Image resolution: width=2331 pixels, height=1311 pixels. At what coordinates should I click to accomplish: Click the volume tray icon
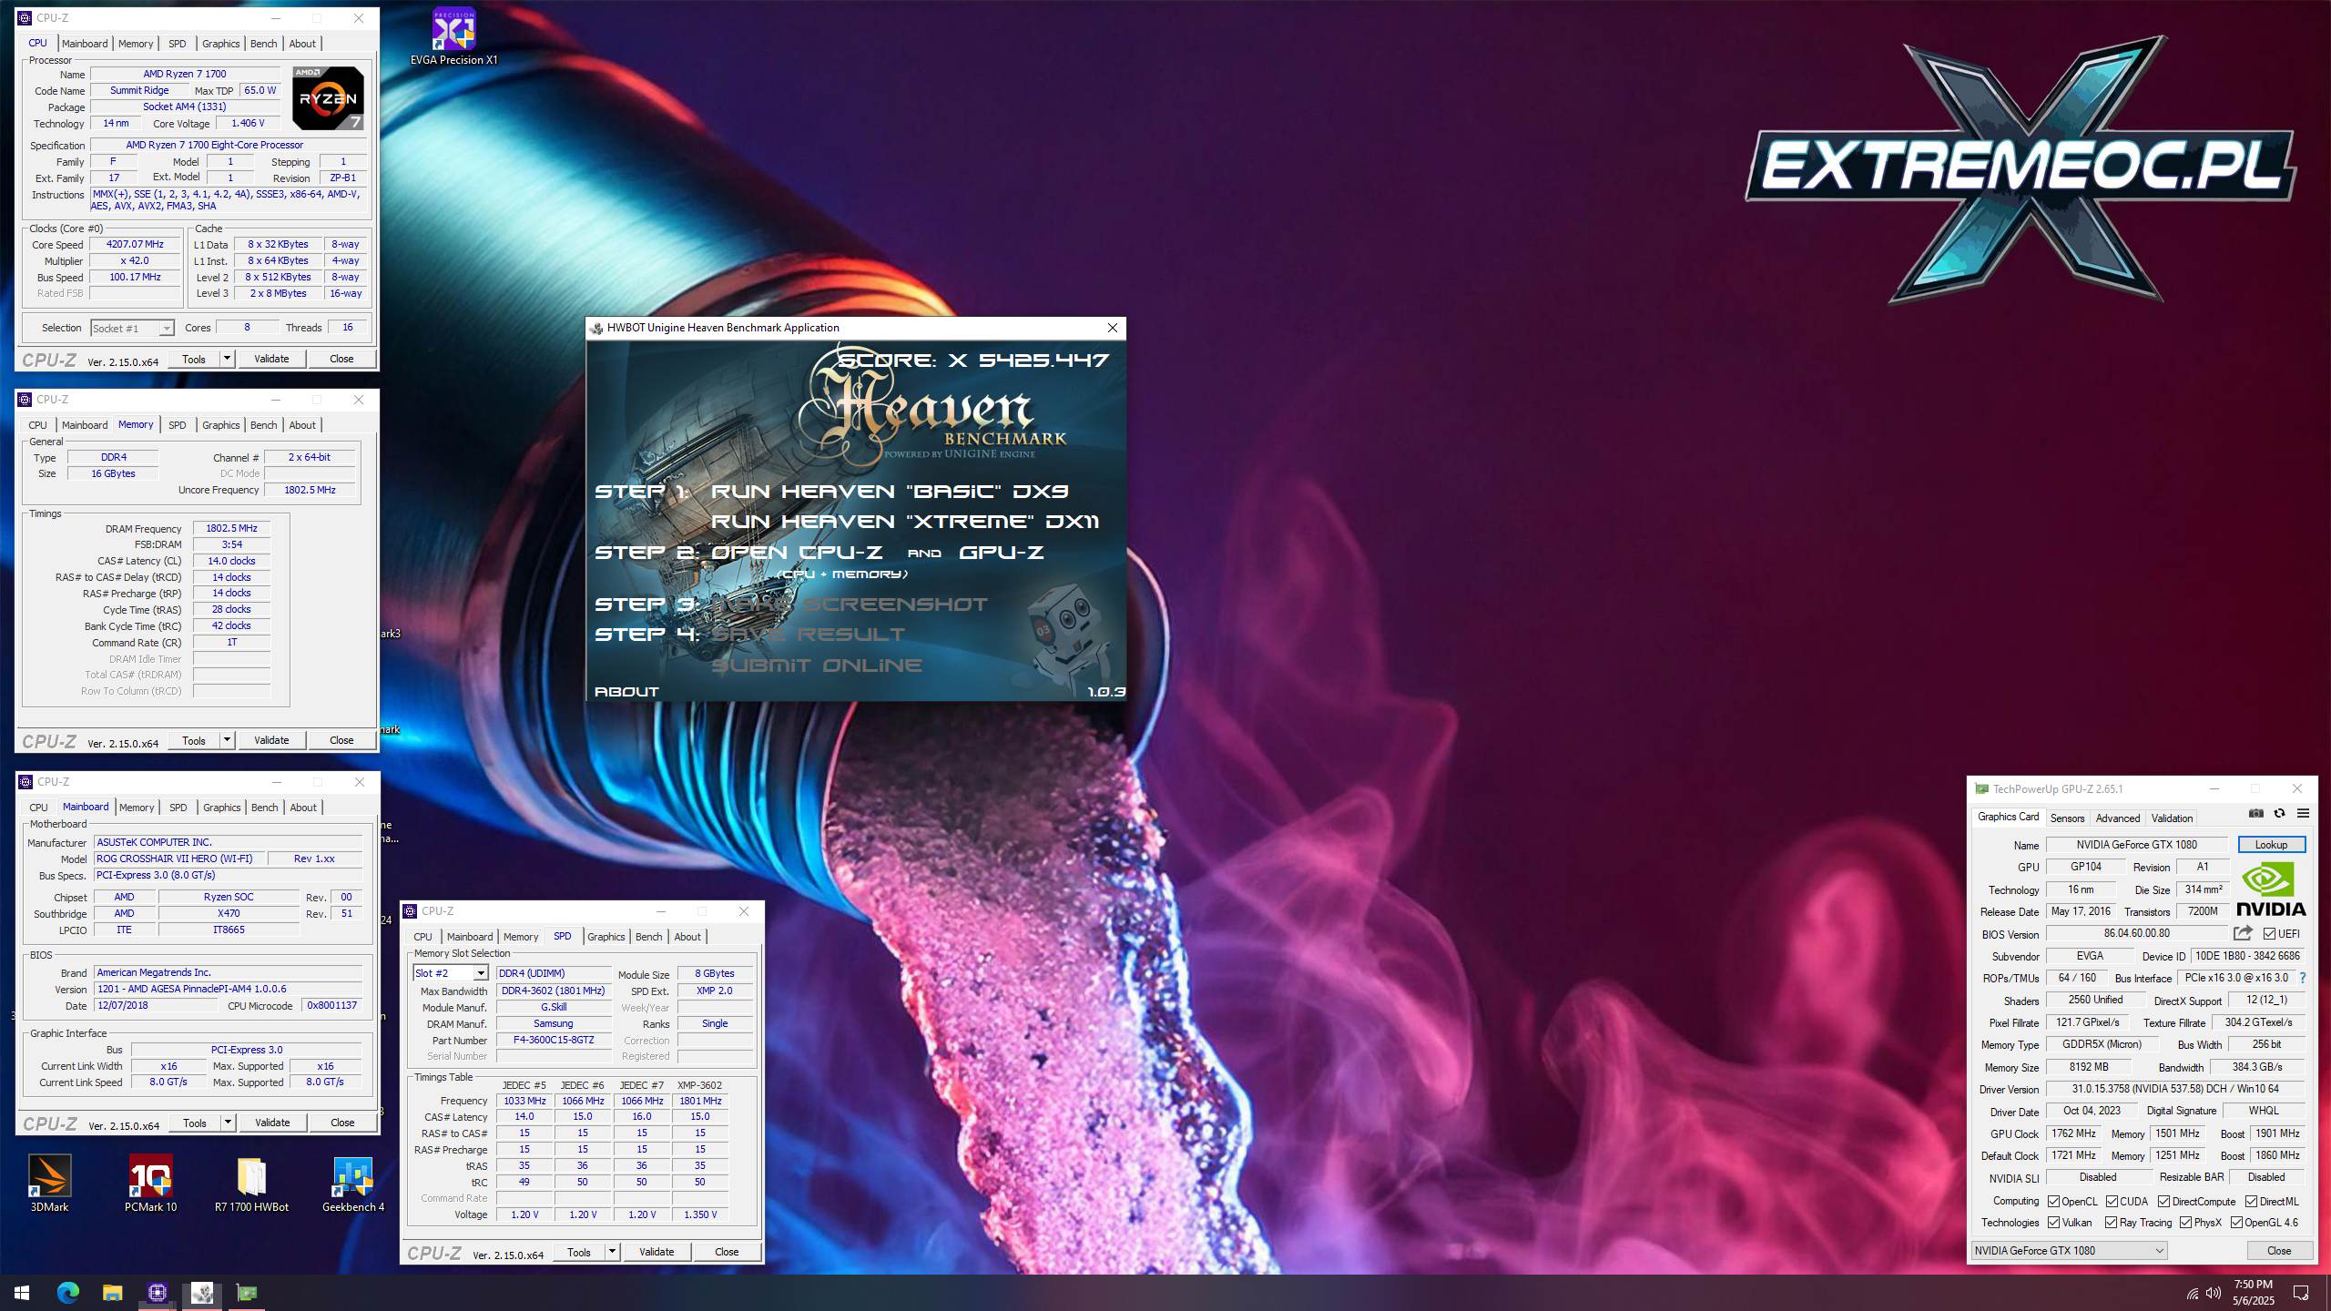(2214, 1294)
